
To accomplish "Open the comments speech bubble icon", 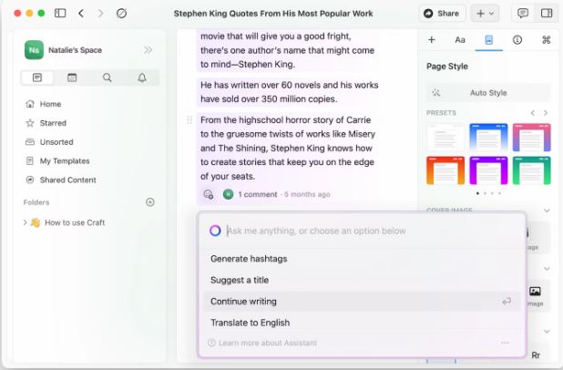I will click(523, 14).
